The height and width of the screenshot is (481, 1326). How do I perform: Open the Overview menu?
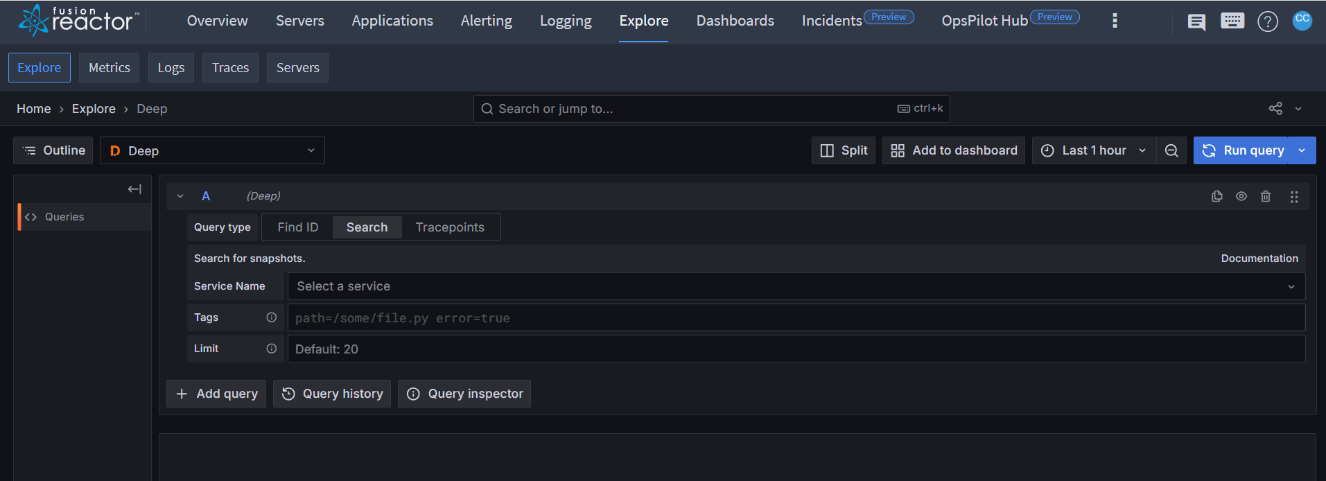217,21
